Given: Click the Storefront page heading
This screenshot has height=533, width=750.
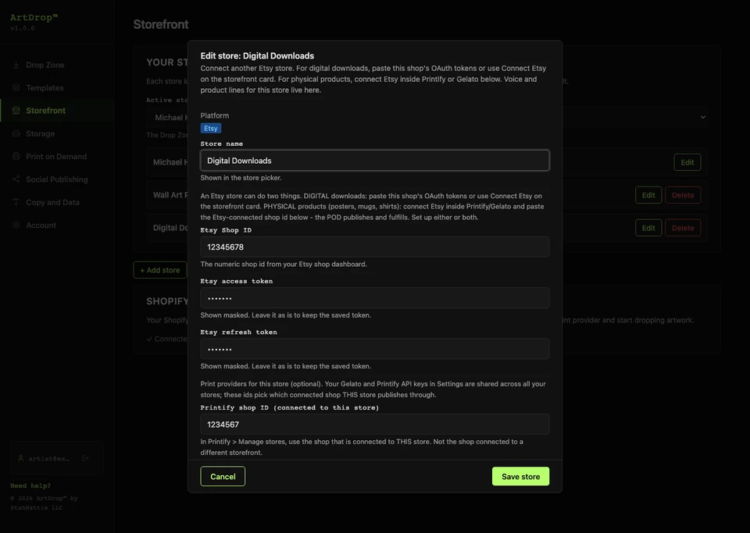Looking at the screenshot, I should 161,24.
